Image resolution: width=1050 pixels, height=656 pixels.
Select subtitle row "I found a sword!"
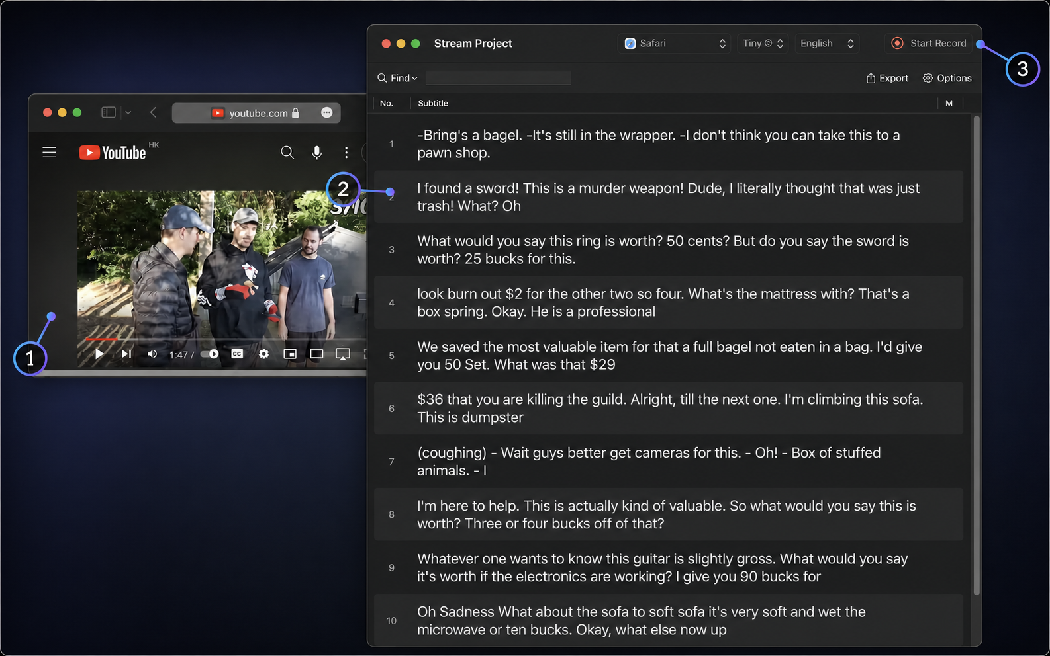coord(669,197)
